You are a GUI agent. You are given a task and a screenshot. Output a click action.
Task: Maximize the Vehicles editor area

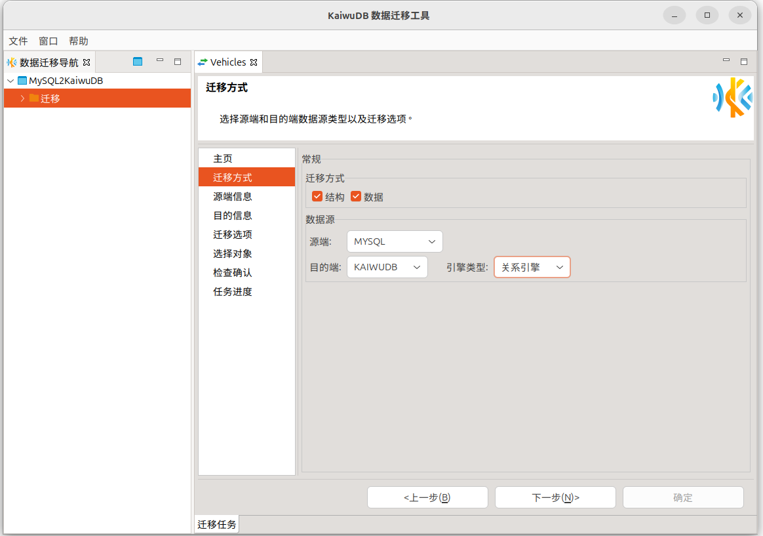[744, 62]
